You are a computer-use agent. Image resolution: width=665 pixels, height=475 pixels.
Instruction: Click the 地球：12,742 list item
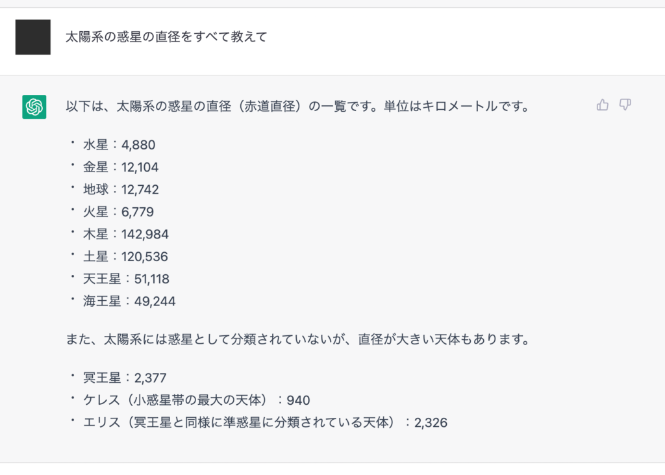tap(121, 189)
